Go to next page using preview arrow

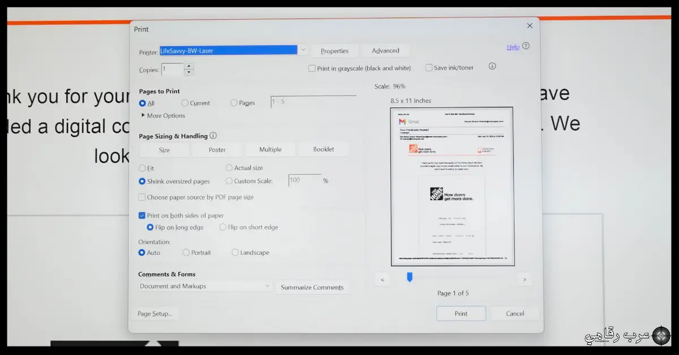[x=525, y=279]
